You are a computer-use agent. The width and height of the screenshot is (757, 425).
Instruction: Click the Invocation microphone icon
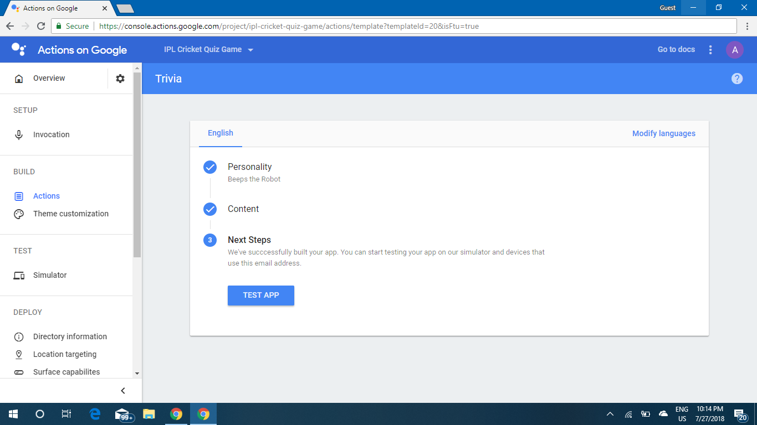19,134
